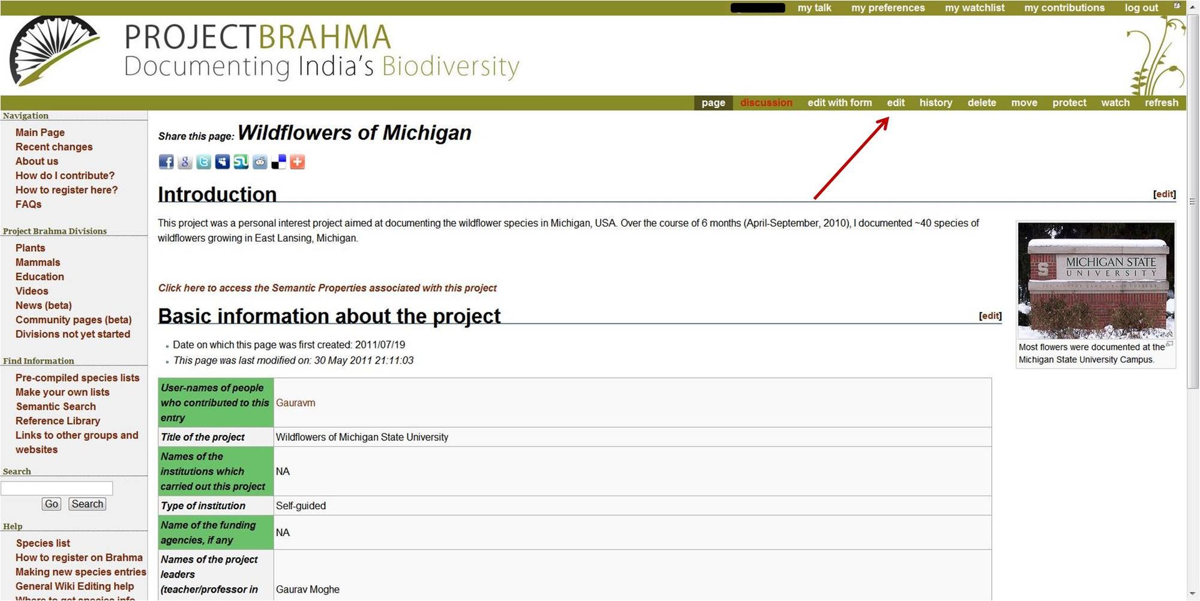Open About us page
1200x601 pixels.
coord(37,161)
